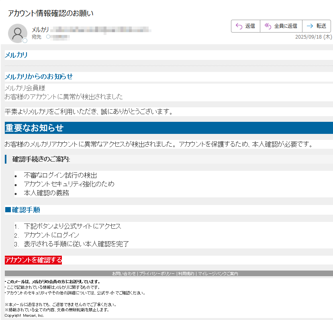This screenshot has width=333, height=320.
Task: Open the お問い合わせ footer link
Action: point(124,273)
